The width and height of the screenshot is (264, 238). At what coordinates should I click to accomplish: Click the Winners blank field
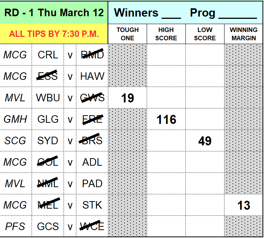(171, 13)
